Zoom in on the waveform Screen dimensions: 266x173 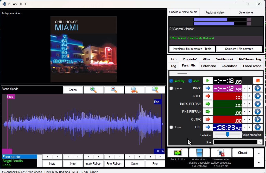[x=93, y=90]
